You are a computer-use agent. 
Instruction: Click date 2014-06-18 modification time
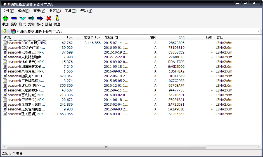116,100
